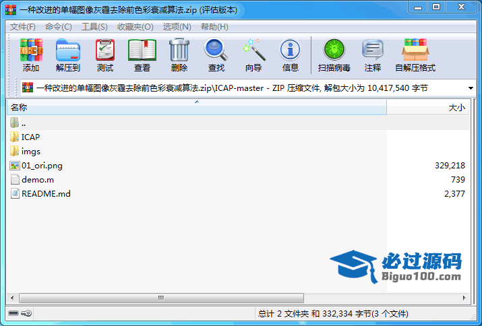Select the parent folder ".." icon
This screenshot has height=326, width=482.
14,123
